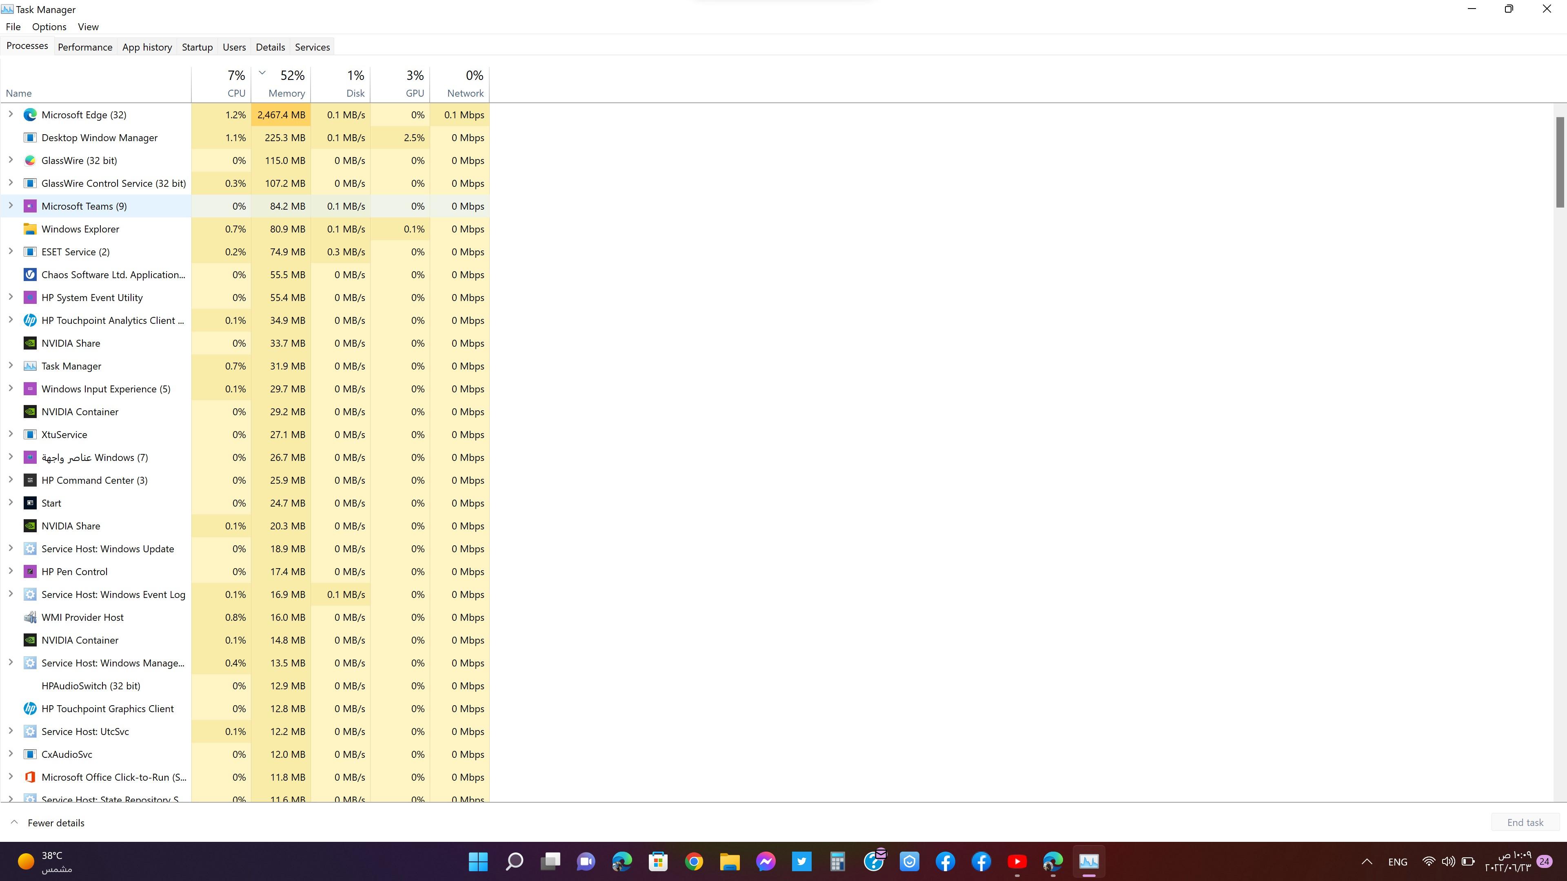Open Twitter app from the taskbar
This screenshot has width=1567, height=881.
tap(801, 861)
